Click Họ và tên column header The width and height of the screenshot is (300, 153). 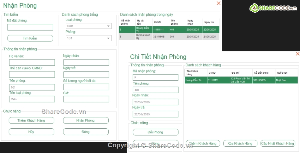pyautogui.click(x=144, y=22)
